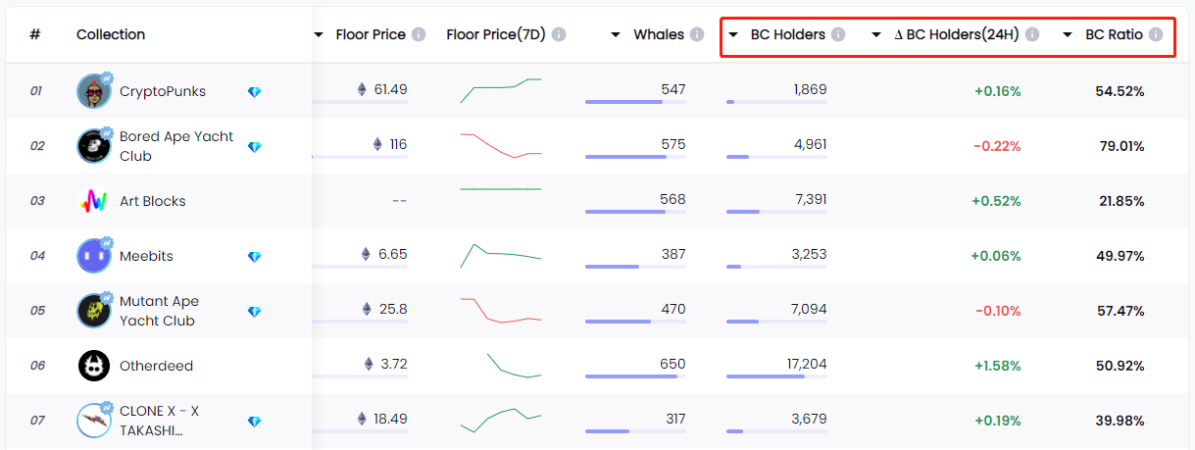The image size is (1195, 450).
Task: Open the Art Blocks collection link
Action: (x=153, y=201)
